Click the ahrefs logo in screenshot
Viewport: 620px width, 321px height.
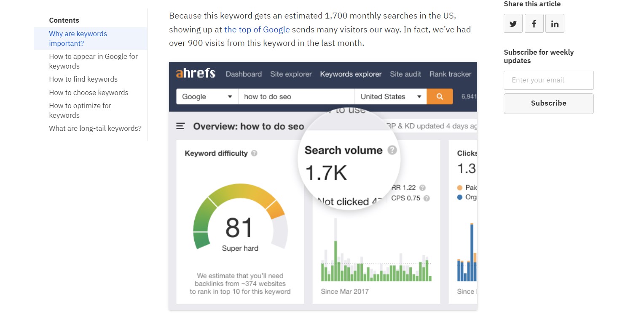pyautogui.click(x=196, y=74)
